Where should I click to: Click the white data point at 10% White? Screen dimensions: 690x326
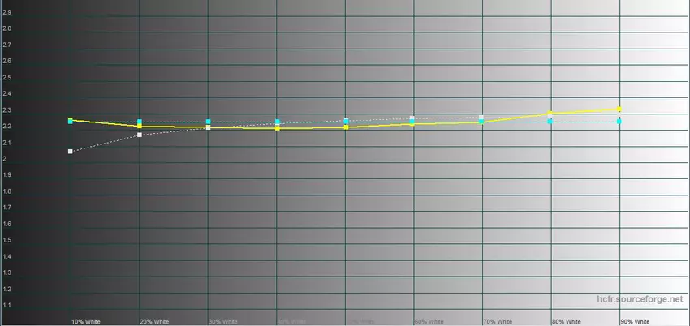[x=71, y=152]
